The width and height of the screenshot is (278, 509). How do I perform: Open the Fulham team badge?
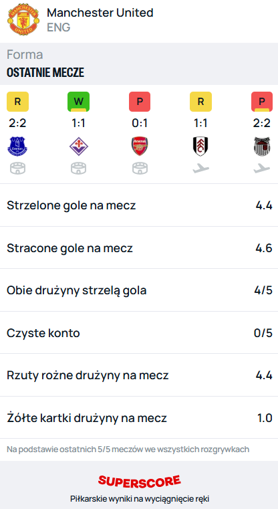tap(200, 146)
